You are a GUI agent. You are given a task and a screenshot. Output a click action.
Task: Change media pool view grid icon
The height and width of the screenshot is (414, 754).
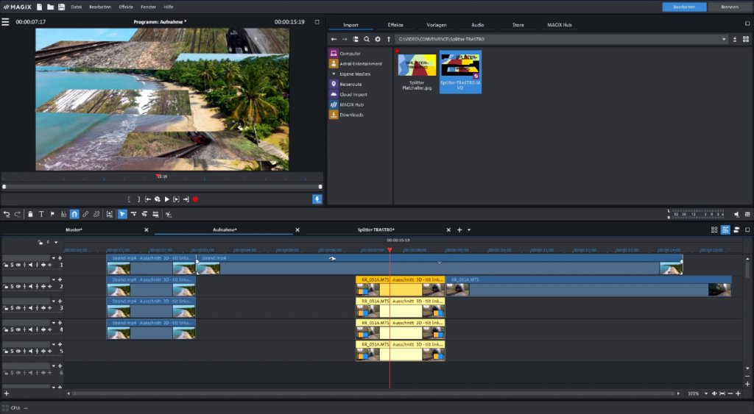pyautogui.click(x=746, y=40)
